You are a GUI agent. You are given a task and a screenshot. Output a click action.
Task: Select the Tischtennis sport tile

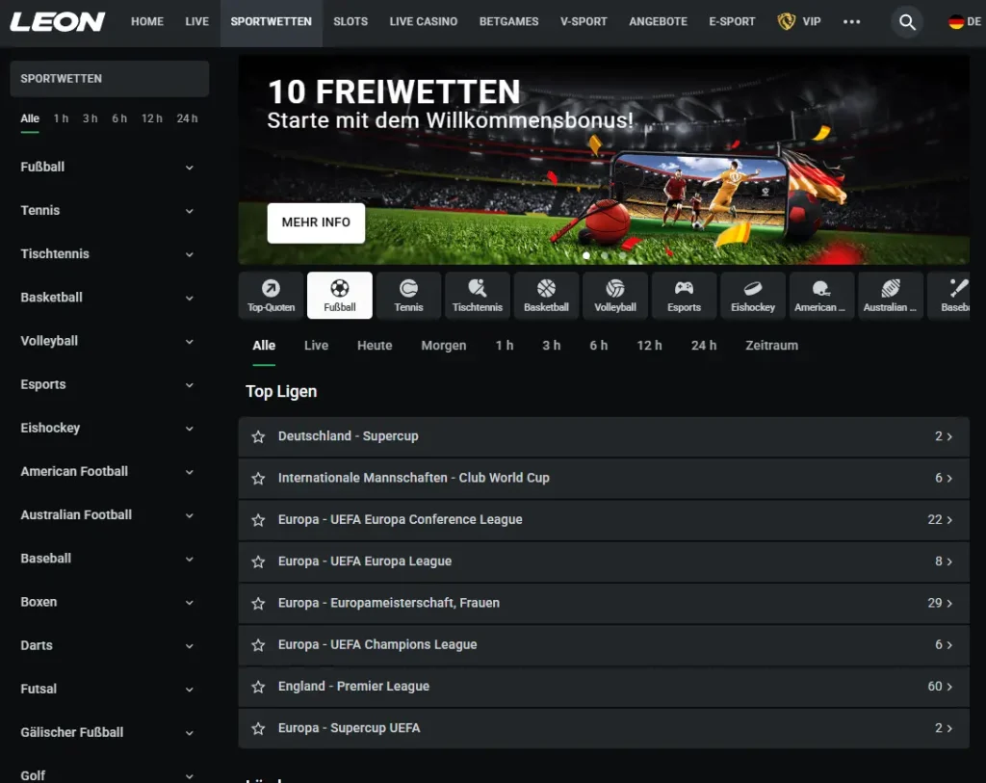(x=478, y=296)
